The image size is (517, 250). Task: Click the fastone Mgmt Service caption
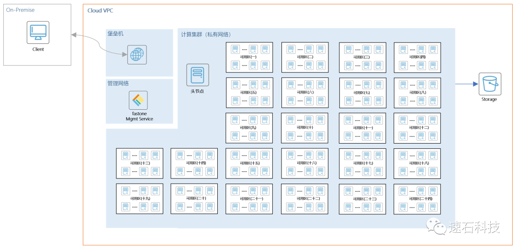(139, 116)
